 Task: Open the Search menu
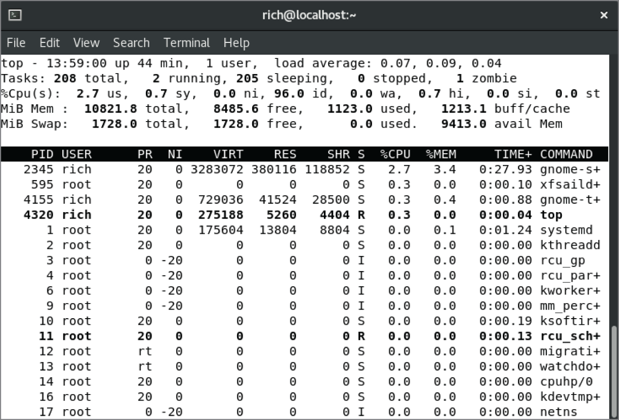click(x=131, y=43)
